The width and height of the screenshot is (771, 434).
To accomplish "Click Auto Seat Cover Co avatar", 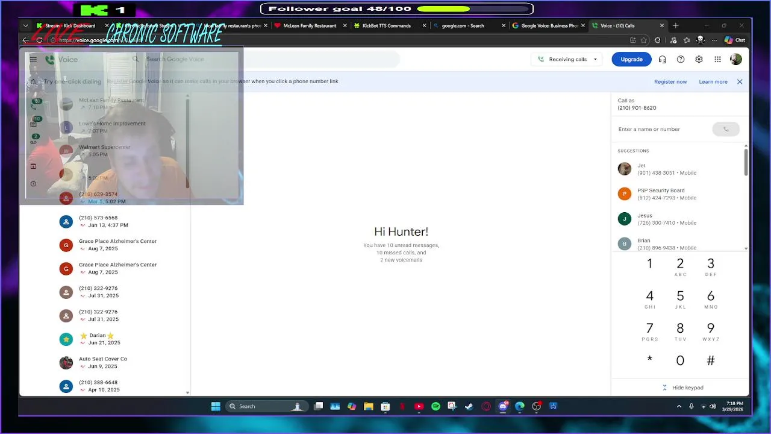I will 66,362.
